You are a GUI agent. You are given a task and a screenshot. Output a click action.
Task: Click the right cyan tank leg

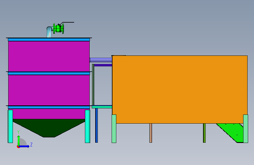coord(88,126)
